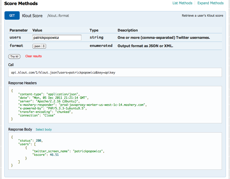Click the "Call" section label
Image resolution: width=230 pixels, height=179 pixels.
[11, 65]
